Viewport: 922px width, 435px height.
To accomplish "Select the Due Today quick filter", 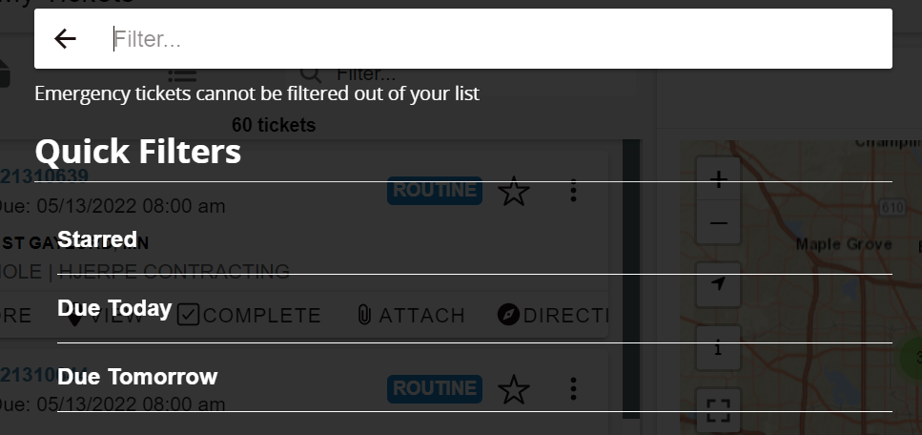I will [x=475, y=308].
